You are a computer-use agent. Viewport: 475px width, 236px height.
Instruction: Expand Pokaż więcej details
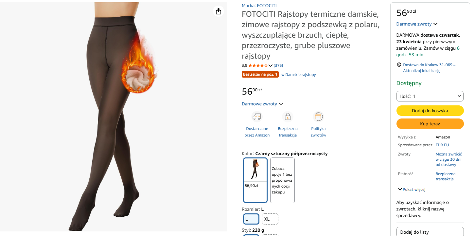412,190
